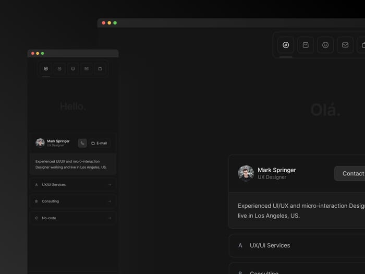Open mail icon in small window navbar
365x274 pixels.
87,68
